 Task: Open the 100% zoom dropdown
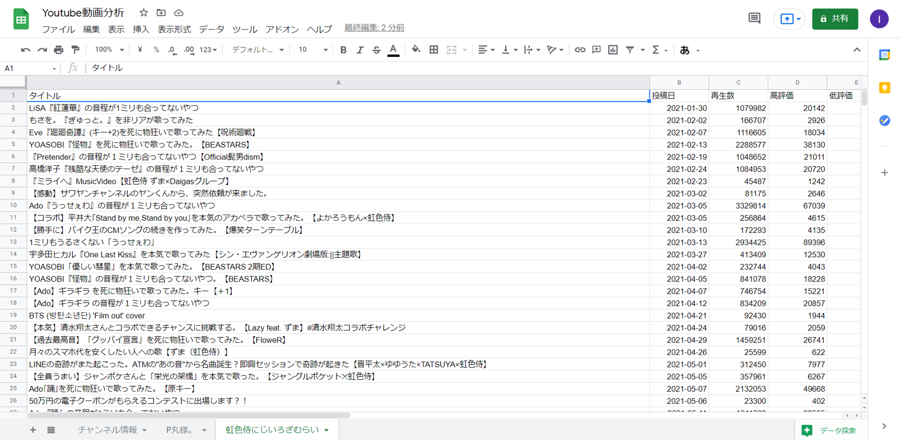pos(109,50)
